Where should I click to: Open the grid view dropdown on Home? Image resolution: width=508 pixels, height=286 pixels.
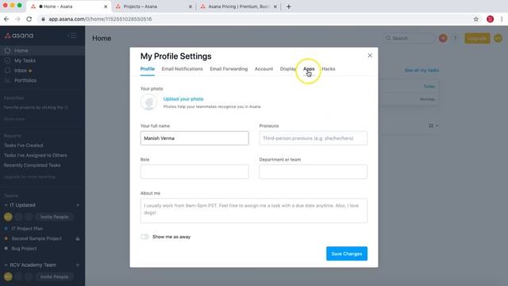click(x=433, y=126)
